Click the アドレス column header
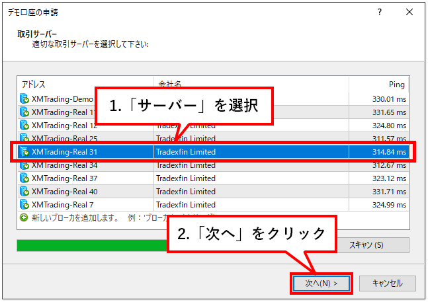The height and width of the screenshot is (302, 428). pos(86,85)
